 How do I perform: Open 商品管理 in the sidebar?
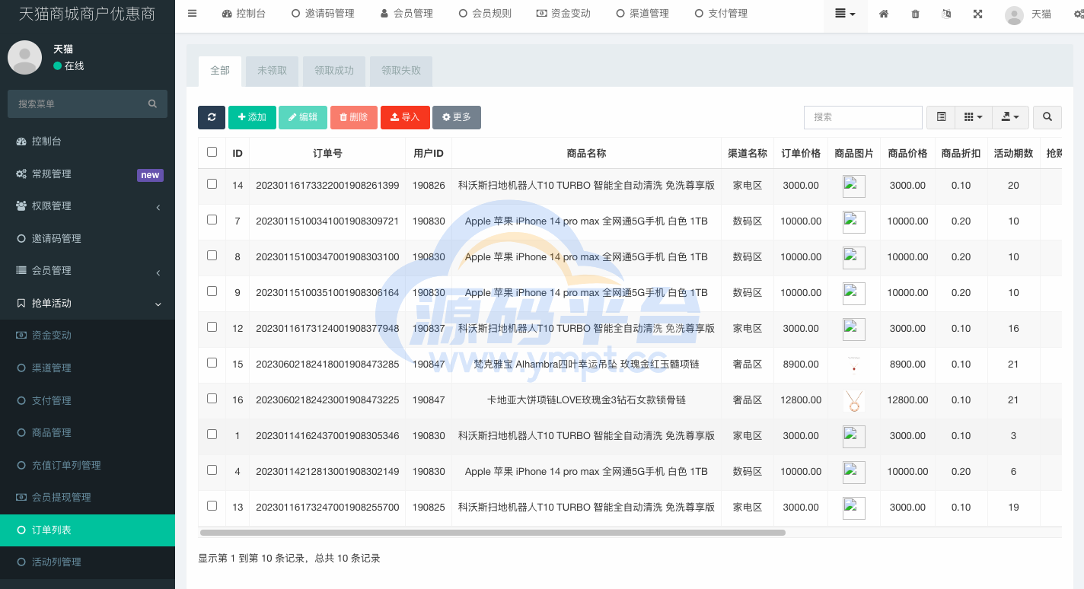coord(88,432)
